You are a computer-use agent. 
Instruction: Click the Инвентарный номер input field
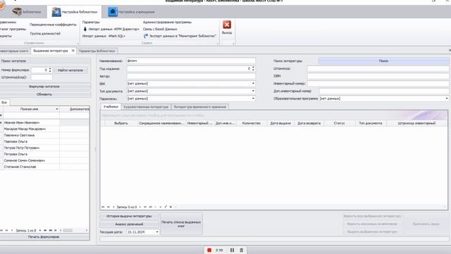pyautogui.click(x=378, y=83)
